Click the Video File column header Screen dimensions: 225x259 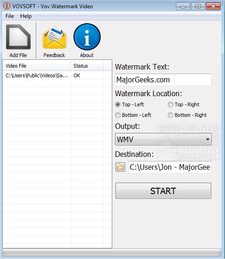point(37,66)
